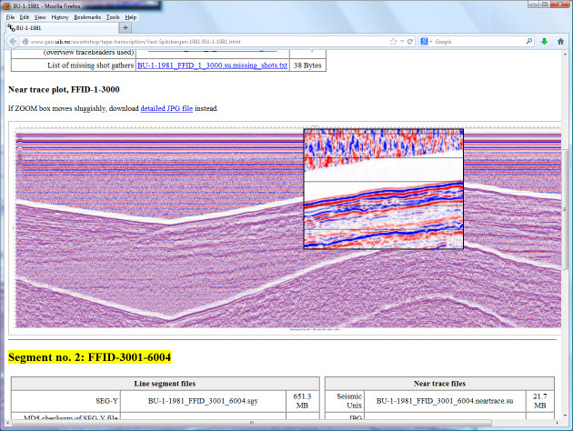
Task: Click the site identity globe icon
Action: tap(25, 42)
